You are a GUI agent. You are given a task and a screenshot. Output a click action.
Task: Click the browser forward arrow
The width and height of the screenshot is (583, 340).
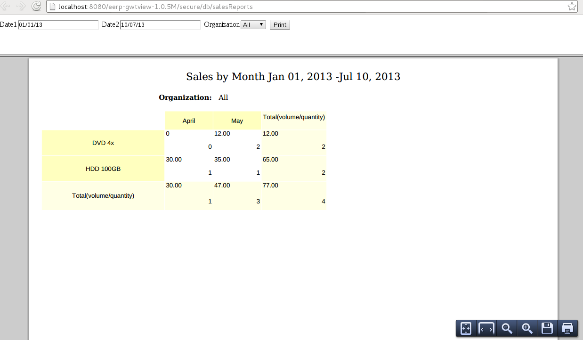pyautogui.click(x=20, y=7)
